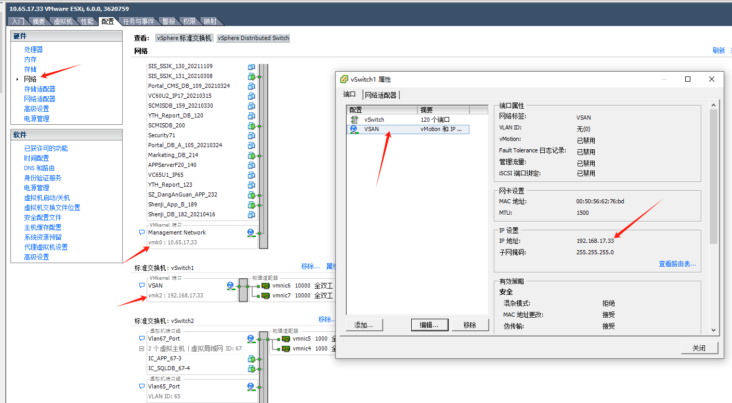Screen dimensions: 732x403
Task: Click speech bubble icon beside Vlan65_Port
Action: pos(142,387)
